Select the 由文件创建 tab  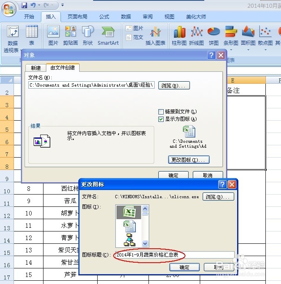(x=63, y=68)
